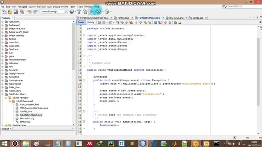The height and width of the screenshot is (147, 262).
Task: Close the Projects panel tab
Action: [13, 18]
